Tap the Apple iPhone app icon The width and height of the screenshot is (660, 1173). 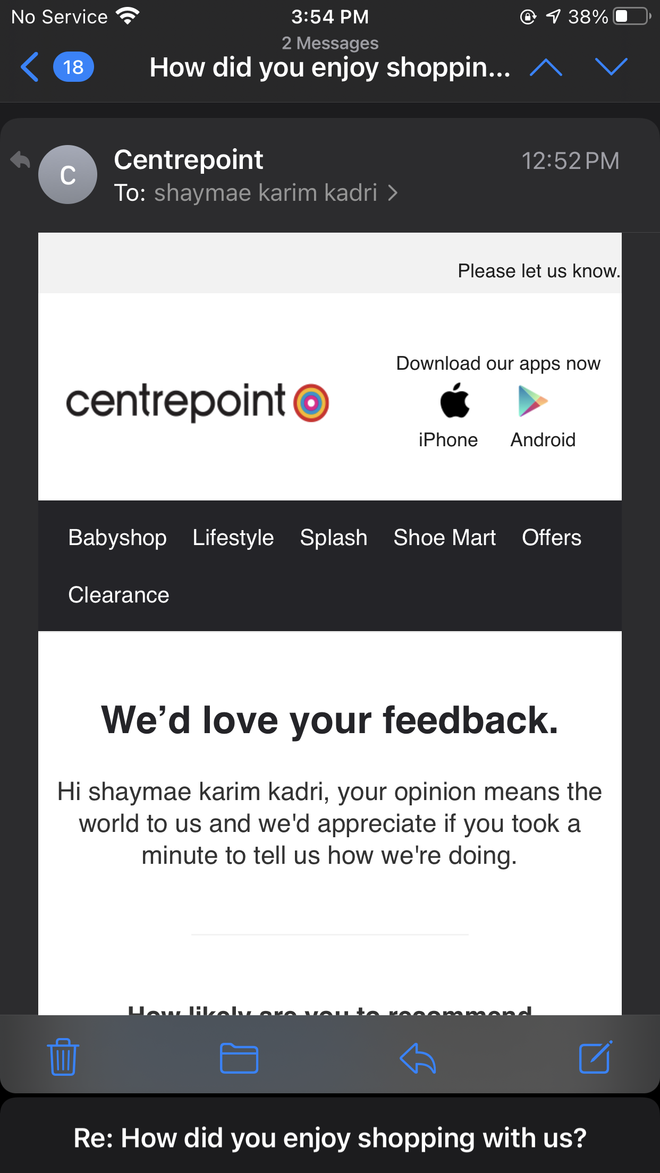tap(454, 401)
